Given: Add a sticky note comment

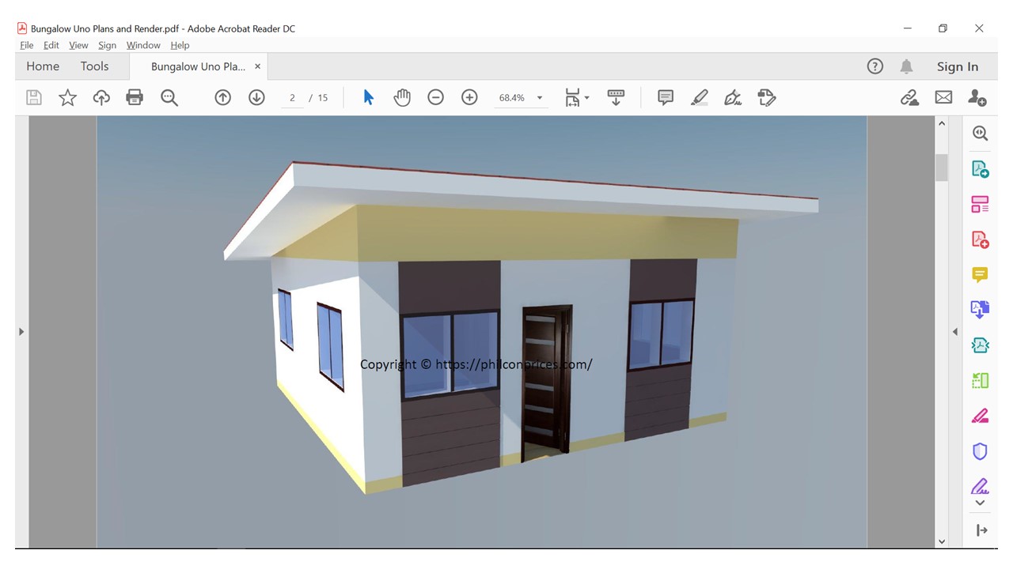Looking at the screenshot, I should coord(666,97).
